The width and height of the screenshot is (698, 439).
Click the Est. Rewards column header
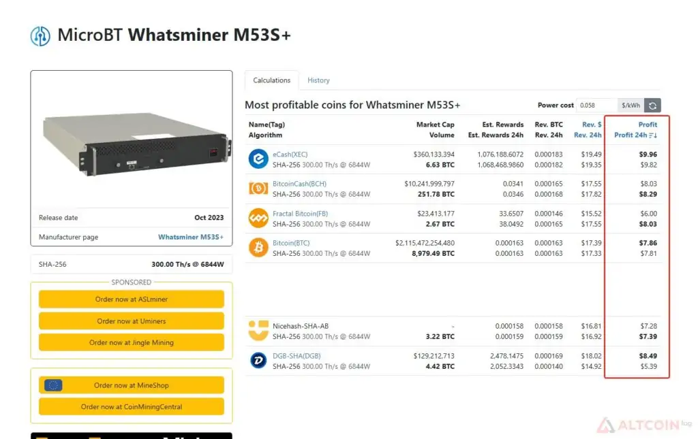coord(502,125)
